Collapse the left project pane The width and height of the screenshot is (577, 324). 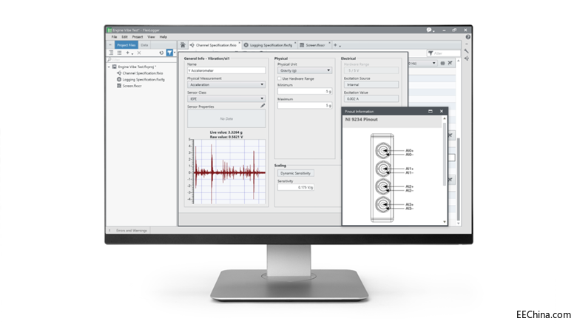[x=109, y=45]
